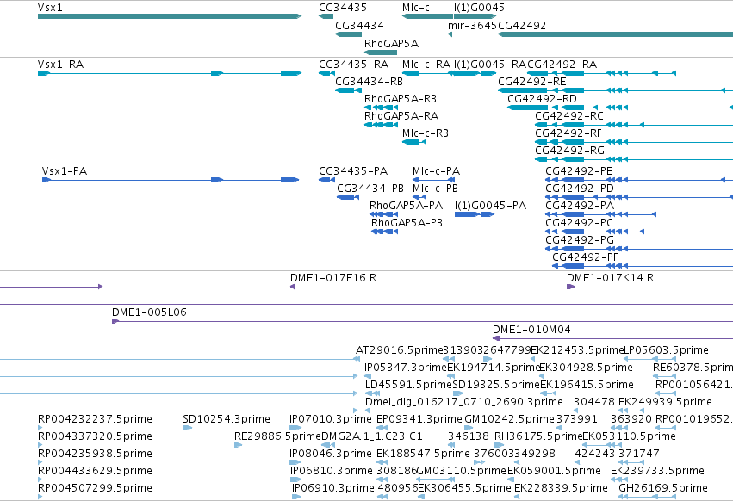
Task: Select the GH26169.5prime EST label
Action: point(663,488)
